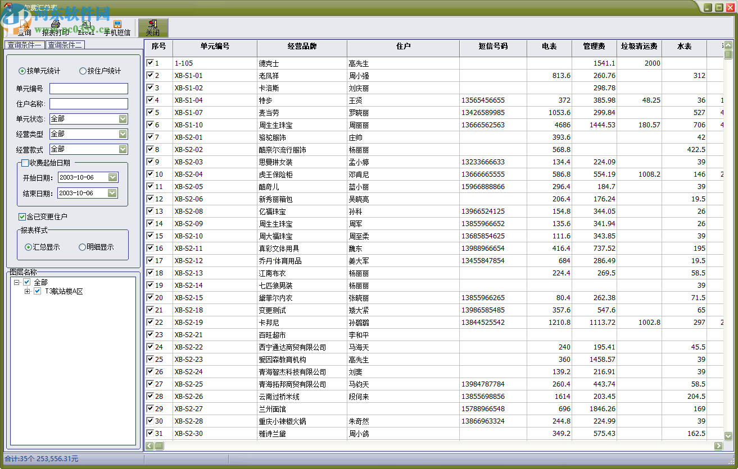Click the 短信号码 column header
The height and width of the screenshot is (469, 738).
[x=493, y=48]
